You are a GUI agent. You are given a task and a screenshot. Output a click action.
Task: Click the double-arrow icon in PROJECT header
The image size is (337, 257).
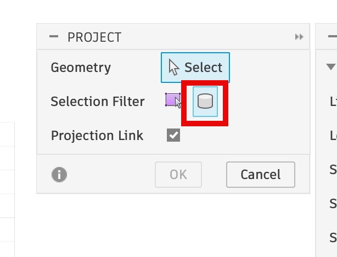pyautogui.click(x=299, y=37)
